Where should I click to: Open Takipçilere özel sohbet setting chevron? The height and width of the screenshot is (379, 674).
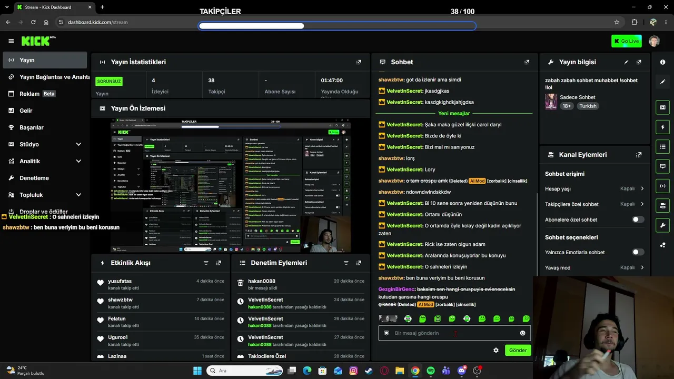(x=642, y=204)
